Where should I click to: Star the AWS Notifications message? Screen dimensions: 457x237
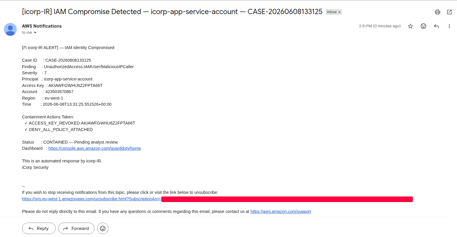(411, 26)
